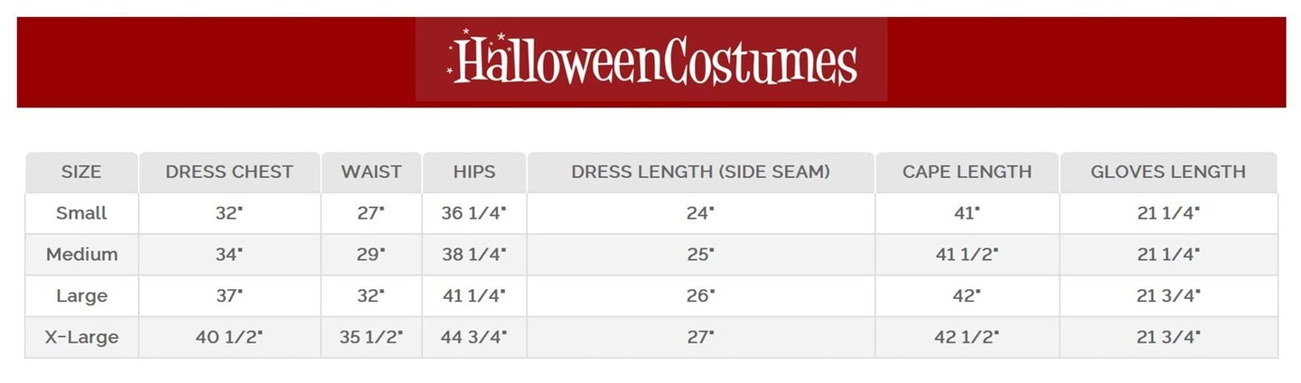Select the CAPE LENGTH column header

click(967, 172)
